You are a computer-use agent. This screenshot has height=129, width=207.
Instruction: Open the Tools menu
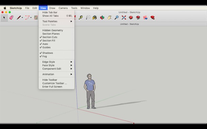pyautogui.click(x=74, y=8)
